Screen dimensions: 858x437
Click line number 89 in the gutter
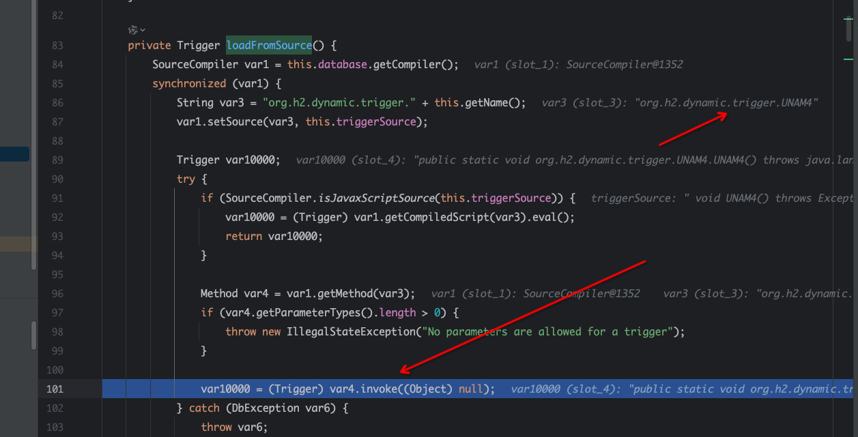click(x=57, y=160)
